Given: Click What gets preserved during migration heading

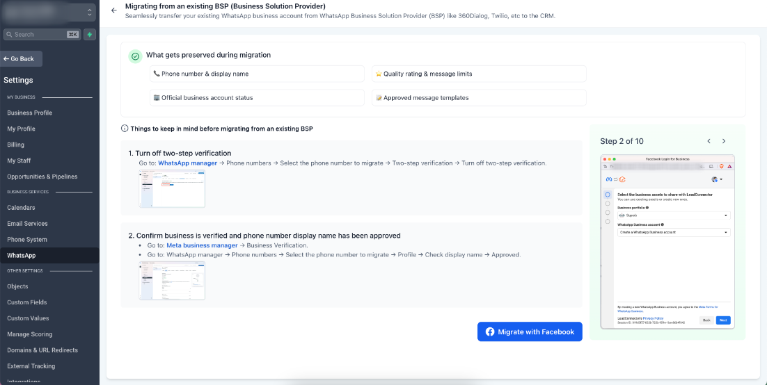Looking at the screenshot, I should coord(208,55).
